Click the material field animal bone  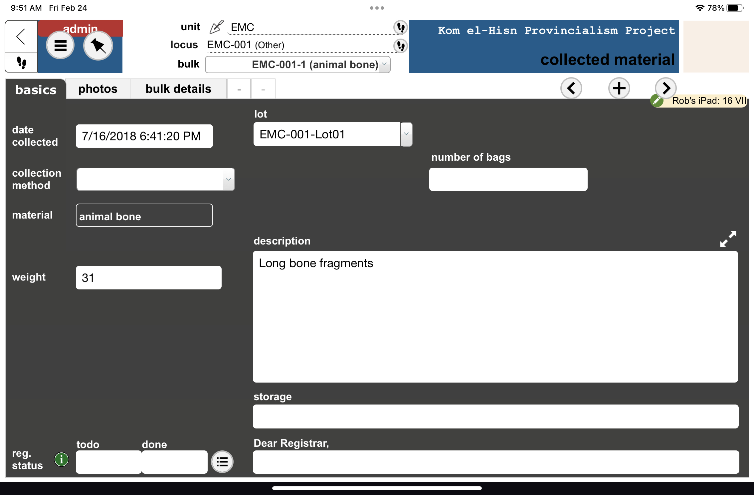click(x=144, y=215)
